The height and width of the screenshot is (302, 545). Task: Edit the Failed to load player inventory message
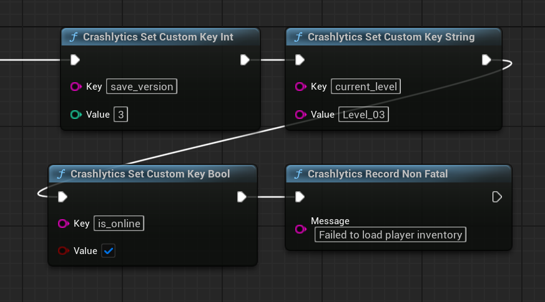coord(390,235)
